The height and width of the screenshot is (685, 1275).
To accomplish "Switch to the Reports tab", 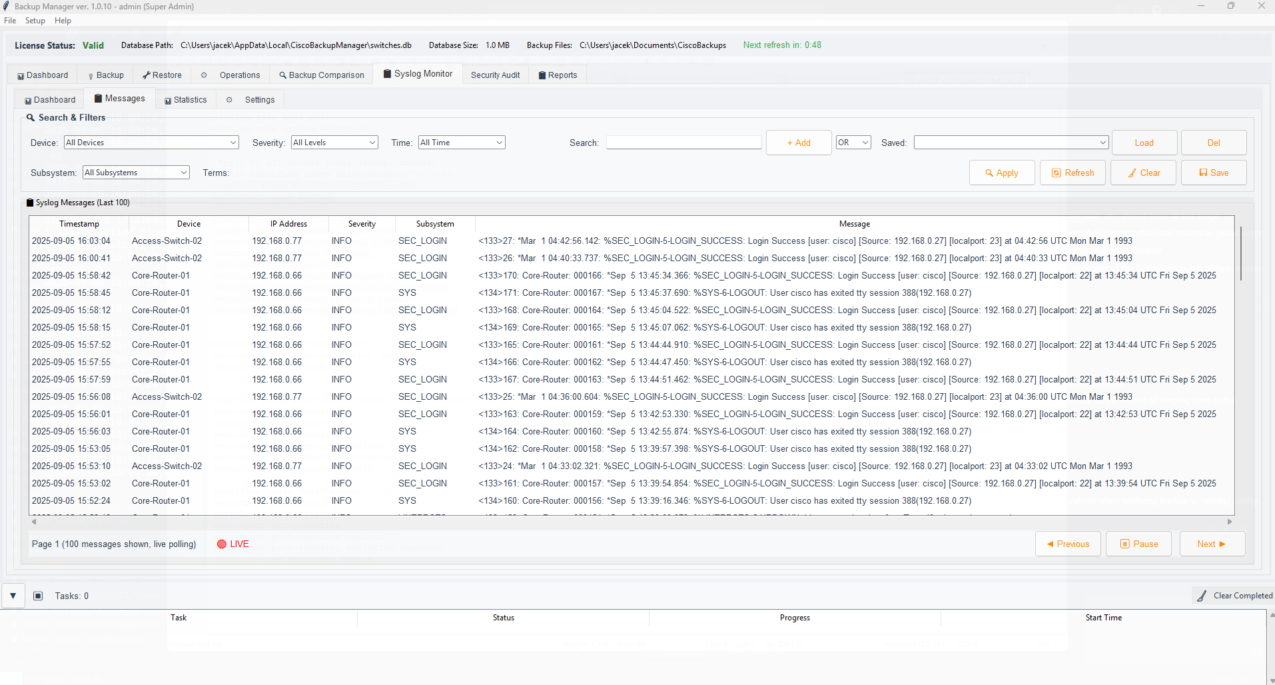I will tap(558, 75).
